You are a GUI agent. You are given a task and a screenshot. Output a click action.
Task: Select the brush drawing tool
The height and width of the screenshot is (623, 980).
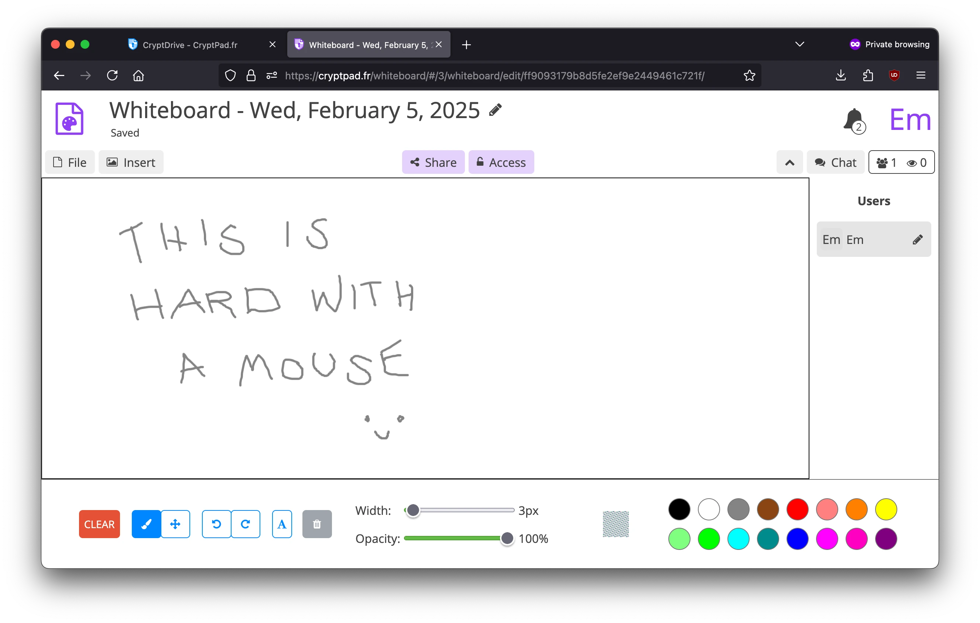[x=146, y=524]
